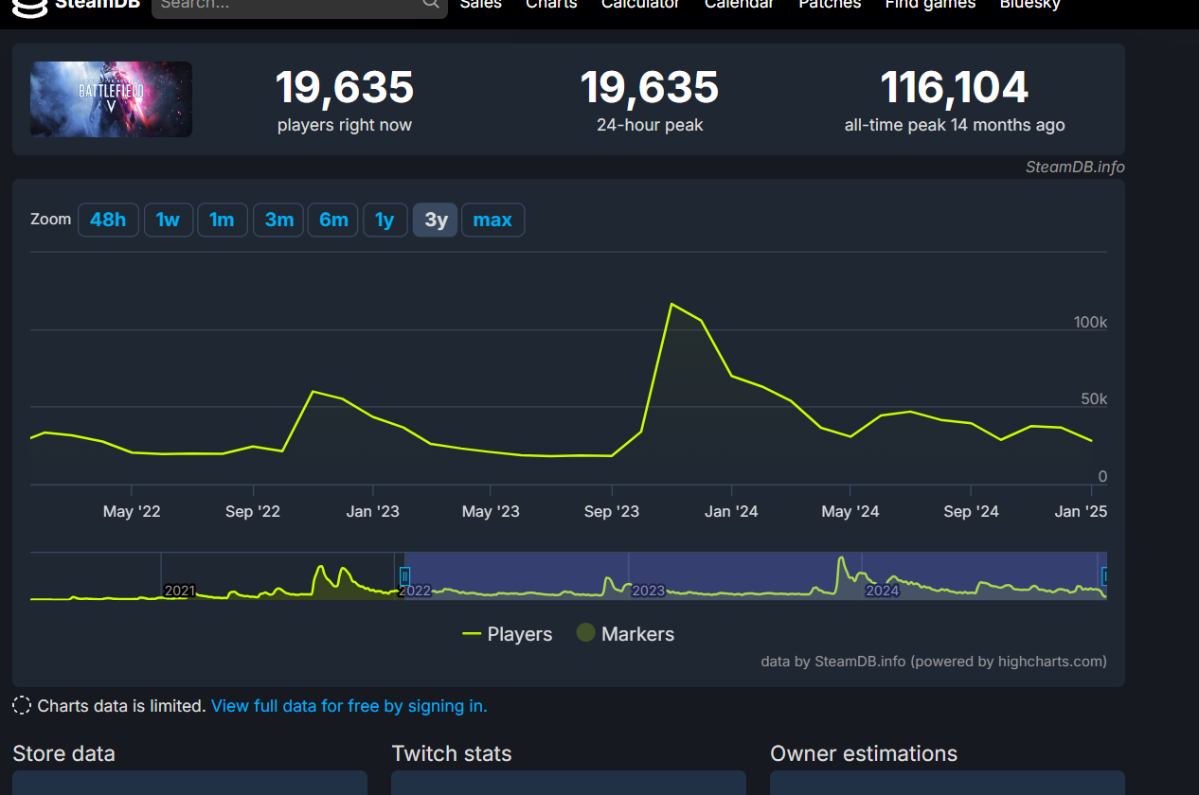Click the left navigator range handle
The width and height of the screenshot is (1199, 795).
point(404,575)
